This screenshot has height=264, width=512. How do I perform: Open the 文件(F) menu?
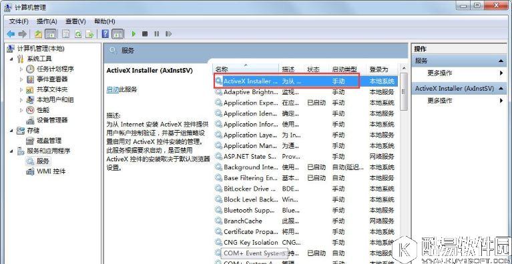[19, 21]
